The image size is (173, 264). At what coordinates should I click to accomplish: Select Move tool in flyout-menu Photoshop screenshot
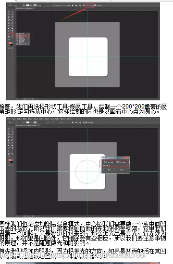click(x=9, y=12)
